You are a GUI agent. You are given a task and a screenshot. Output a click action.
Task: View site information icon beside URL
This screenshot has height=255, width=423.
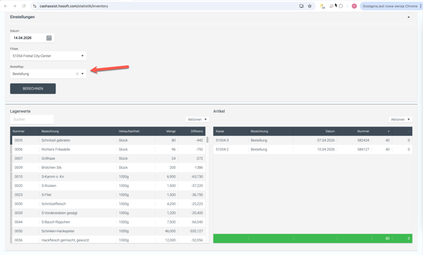[x=35, y=6]
